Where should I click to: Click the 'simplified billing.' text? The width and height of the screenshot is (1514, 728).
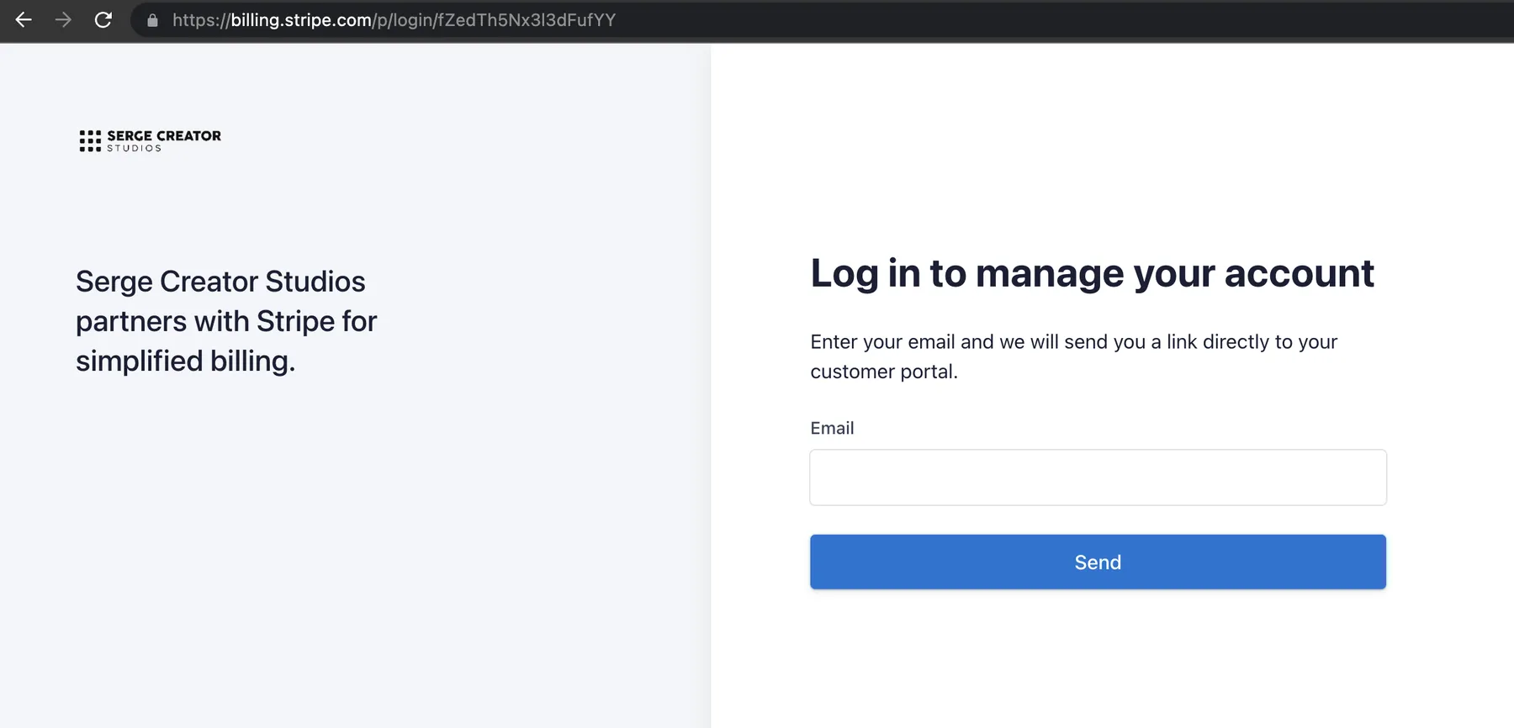point(186,361)
